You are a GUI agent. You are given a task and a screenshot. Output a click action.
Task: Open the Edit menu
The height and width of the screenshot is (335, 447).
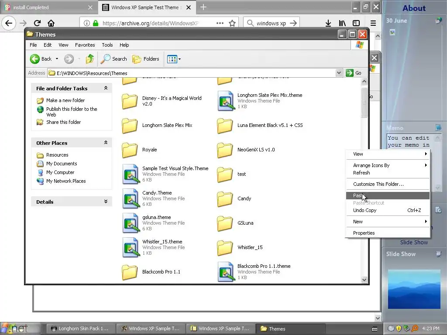coord(48,45)
